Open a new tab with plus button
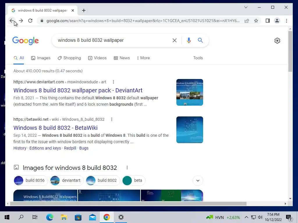 click(x=84, y=10)
